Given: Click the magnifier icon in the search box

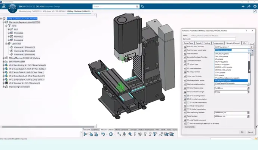Looking at the screenshot, I should [137, 7].
